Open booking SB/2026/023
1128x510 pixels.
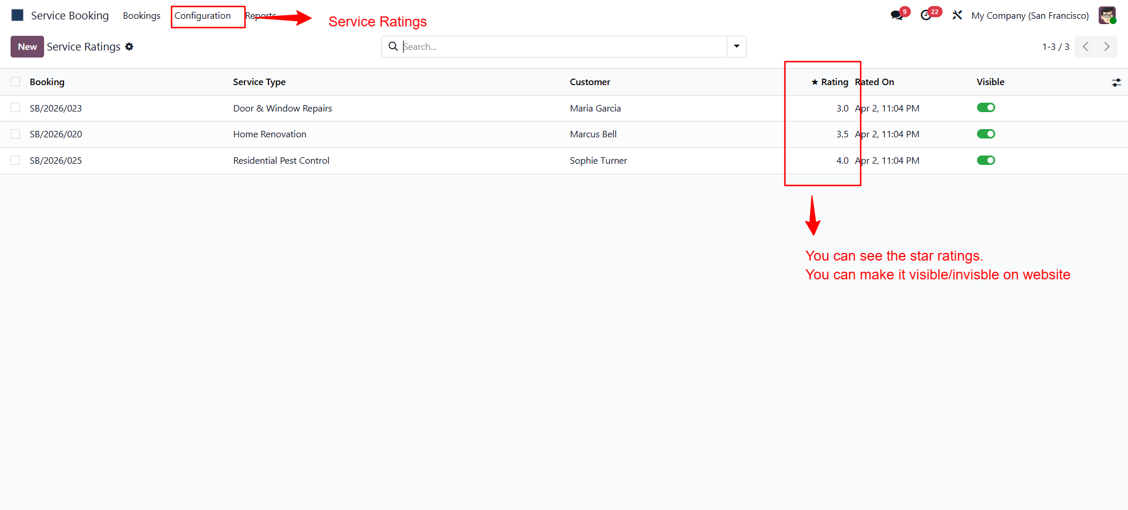tap(56, 108)
